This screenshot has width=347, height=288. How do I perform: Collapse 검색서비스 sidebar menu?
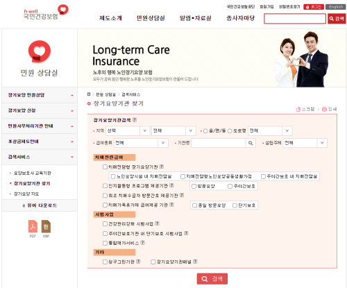[40, 157]
